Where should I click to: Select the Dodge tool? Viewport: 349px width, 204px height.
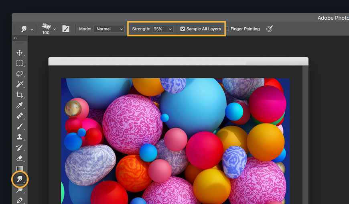click(x=20, y=190)
